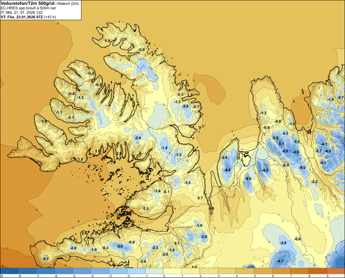Click the -0.4 temperature value

click(x=91, y=73)
